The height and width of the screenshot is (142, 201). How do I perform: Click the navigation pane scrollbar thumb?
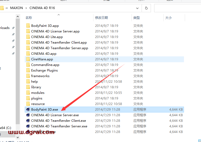coord(18,71)
